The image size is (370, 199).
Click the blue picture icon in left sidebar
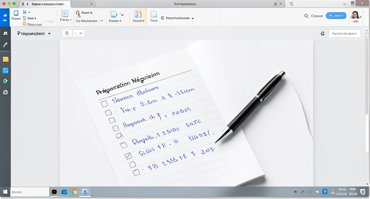tap(5, 71)
